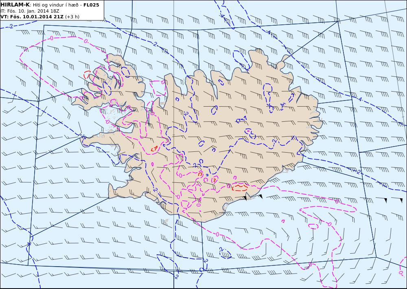Click the 'VT: Fös. 10.01.2014 21Z' valid time
The width and height of the screenshot is (407, 289).
click(x=32, y=17)
